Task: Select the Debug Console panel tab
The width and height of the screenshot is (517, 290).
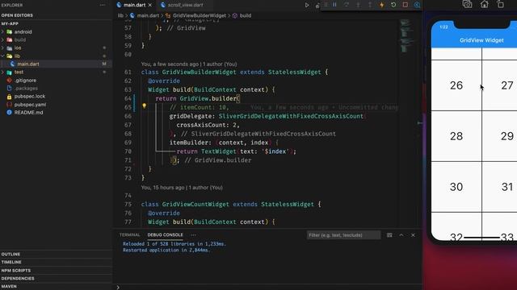Action: click(x=165, y=234)
